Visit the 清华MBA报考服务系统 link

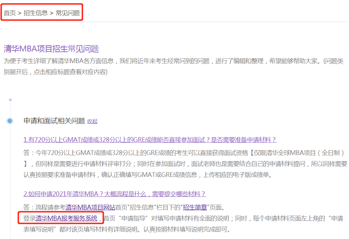[x=66, y=218]
